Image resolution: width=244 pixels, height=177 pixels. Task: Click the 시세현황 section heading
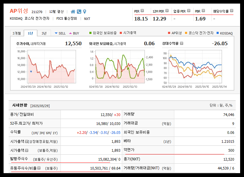20,105
